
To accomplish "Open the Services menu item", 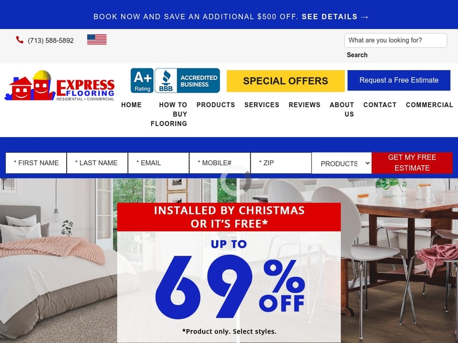I will point(262,105).
